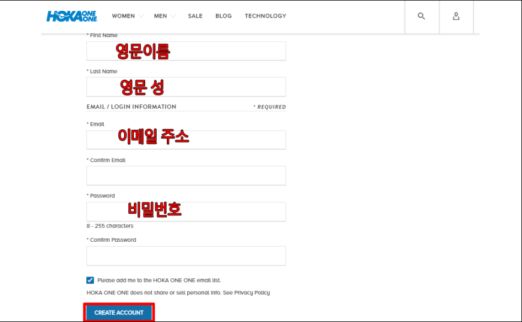Screen dimensions: 522x322
Task: Uncheck the HOKA ONE ONE email list checkbox
Action: (90, 280)
